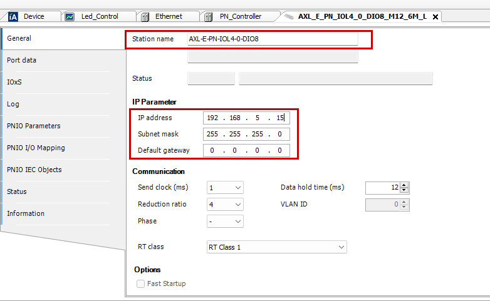This screenshot has height=301, width=490.
Task: Increase Data hold time with up arrow
Action: pyautogui.click(x=405, y=185)
